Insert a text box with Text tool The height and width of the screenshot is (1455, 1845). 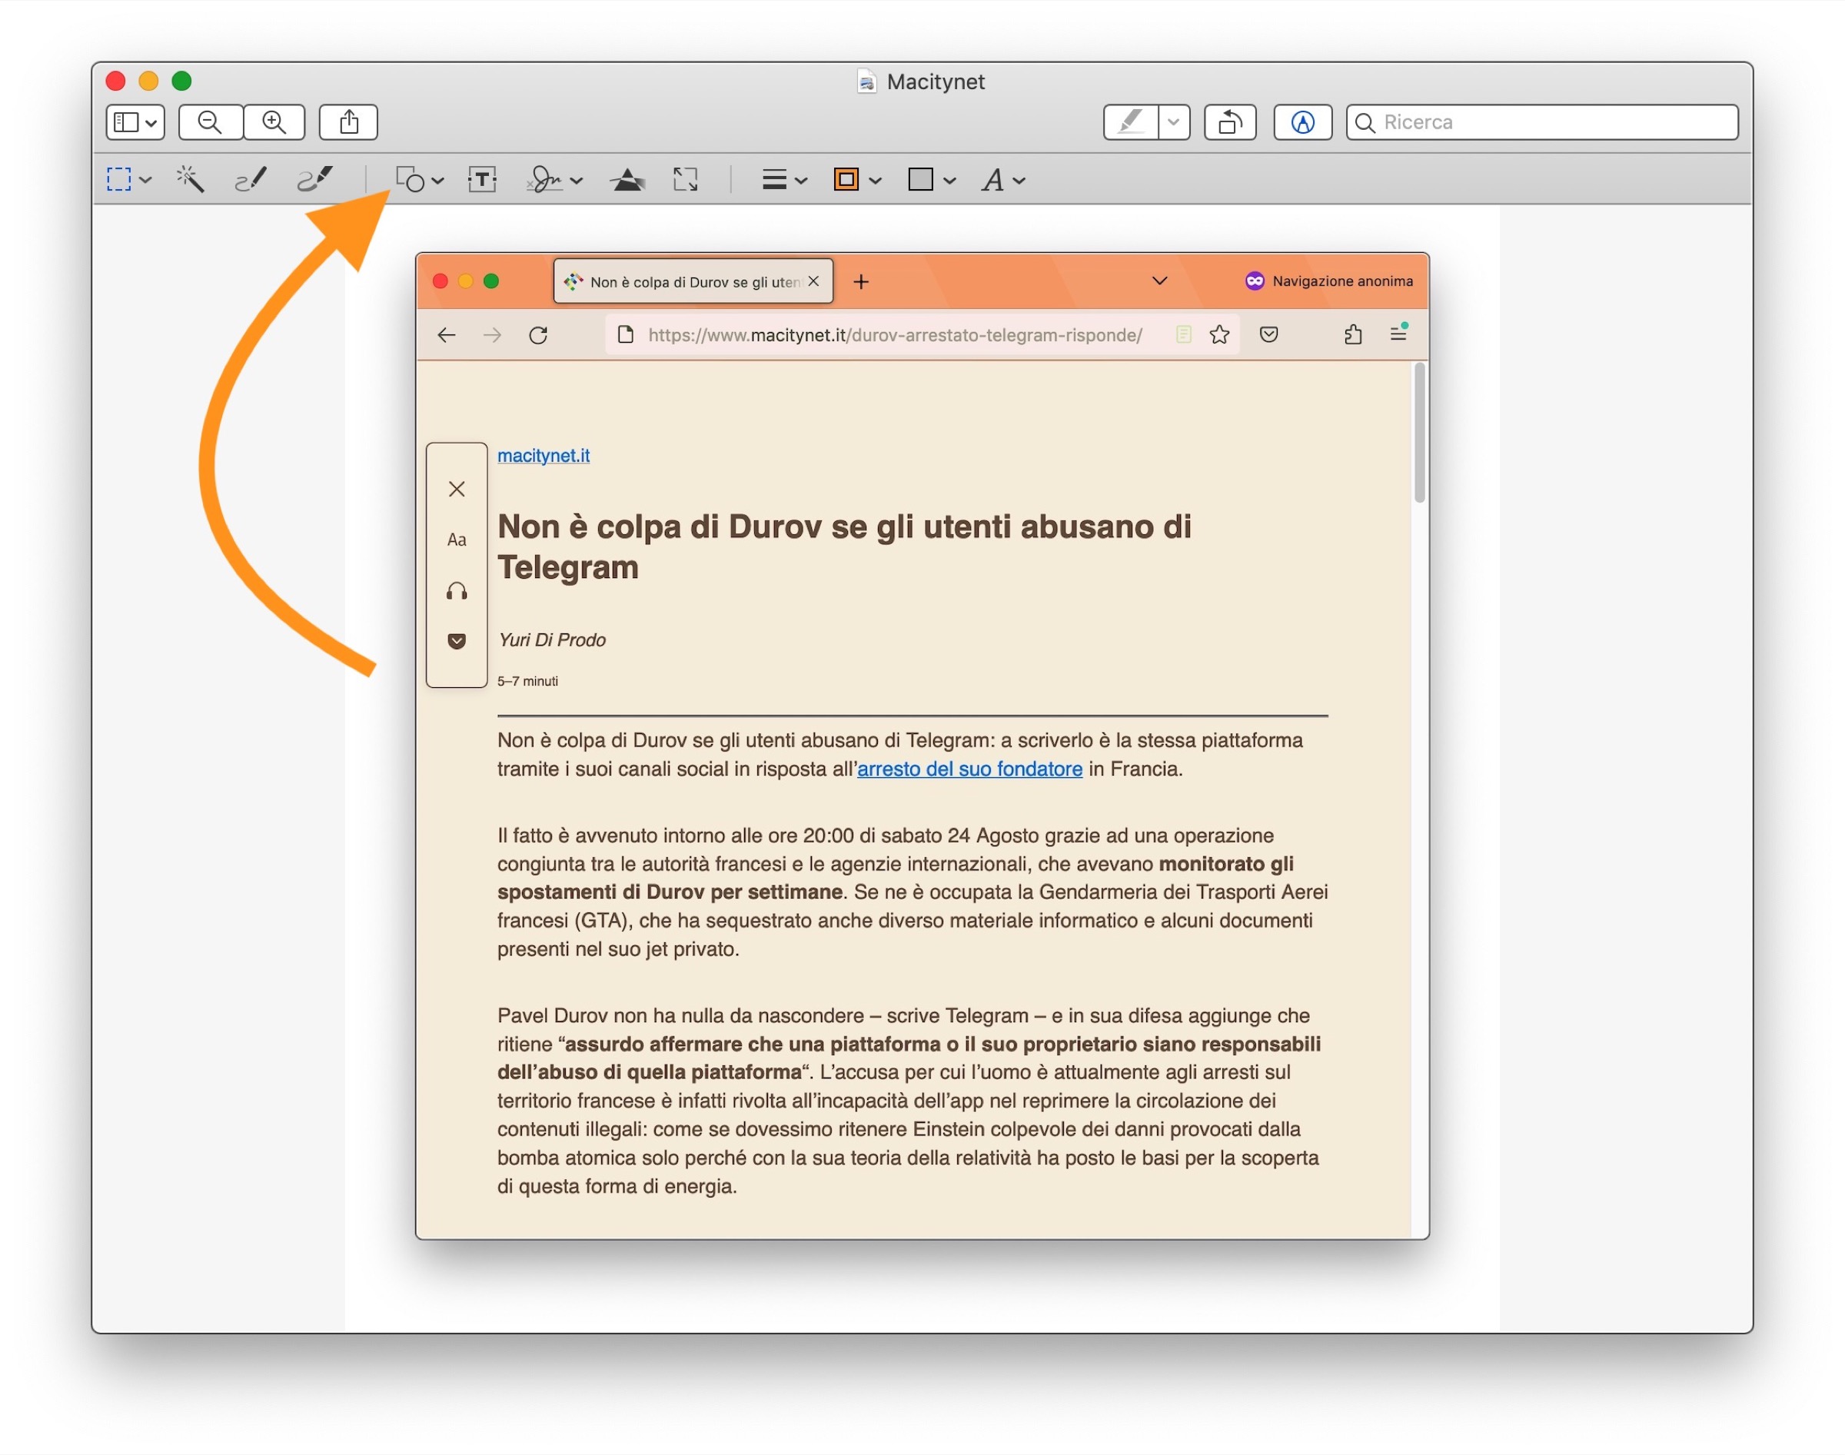[482, 180]
